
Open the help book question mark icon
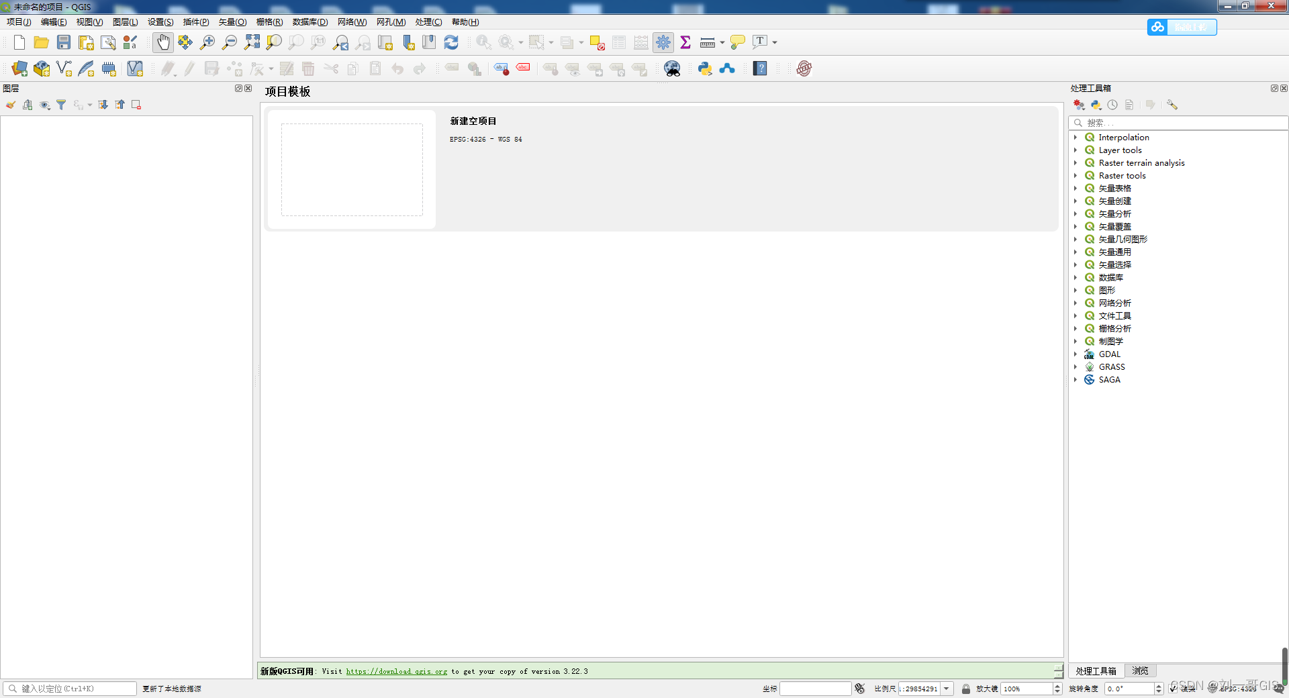pos(760,68)
